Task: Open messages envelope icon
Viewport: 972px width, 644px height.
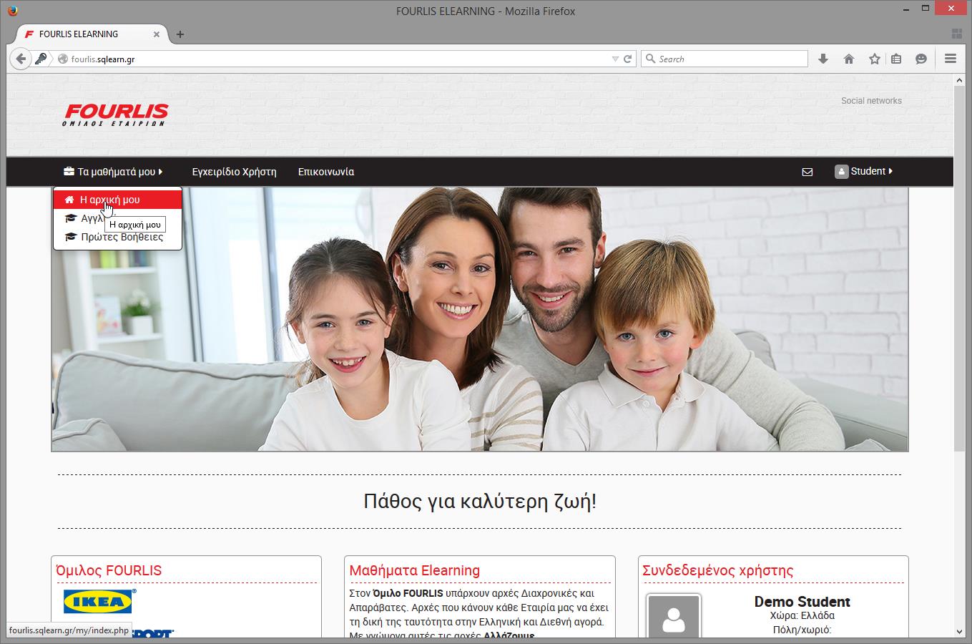Action: (x=807, y=172)
